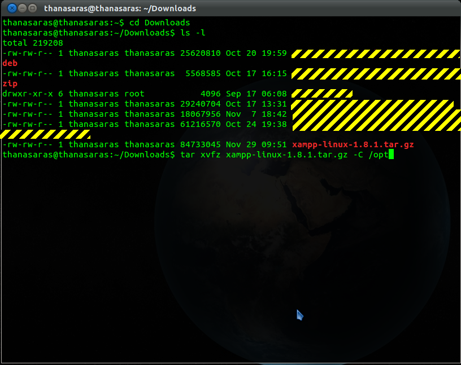The height and width of the screenshot is (365, 461).
Task: Minimize the terminal window
Action: [x=23, y=8]
